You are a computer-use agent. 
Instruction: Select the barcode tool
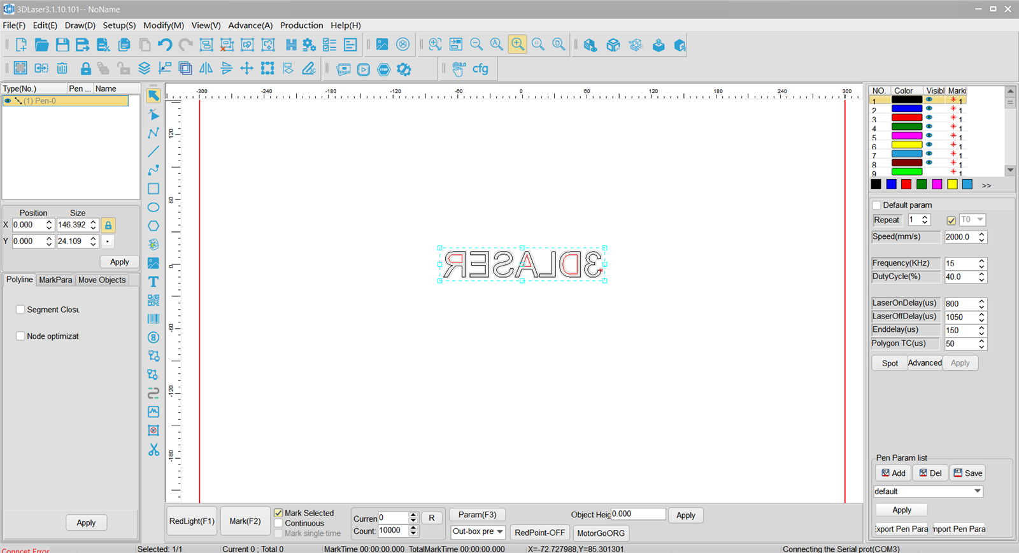click(153, 319)
